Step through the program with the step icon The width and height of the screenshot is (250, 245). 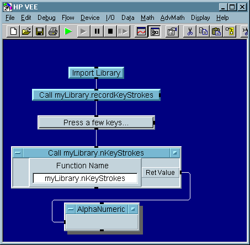(x=124, y=31)
